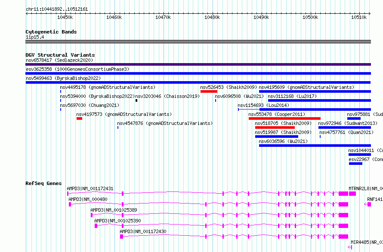Open AMPD3|NM_001172431 transcript label

pyautogui.click(x=90, y=188)
